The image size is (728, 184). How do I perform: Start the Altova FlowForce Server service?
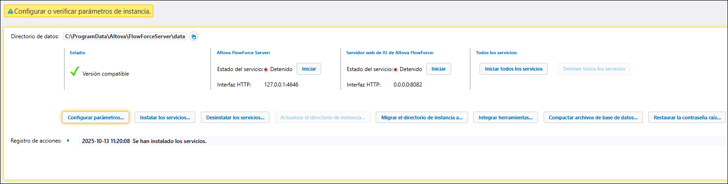click(309, 69)
